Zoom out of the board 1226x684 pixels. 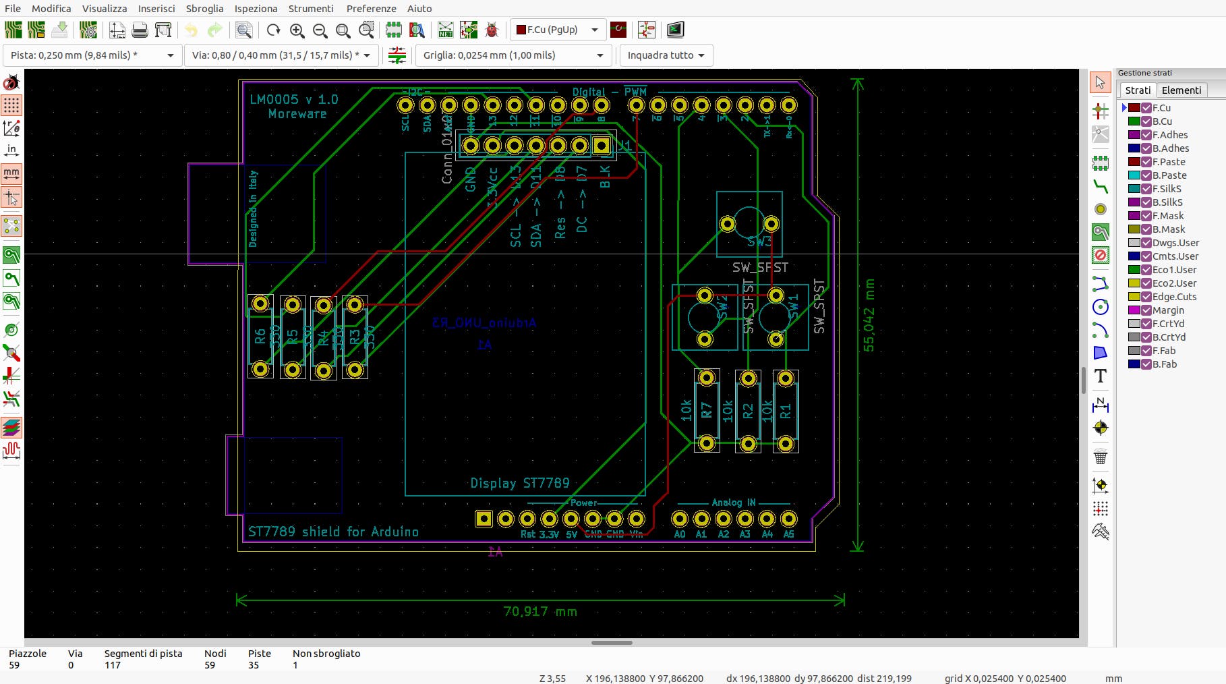320,30
